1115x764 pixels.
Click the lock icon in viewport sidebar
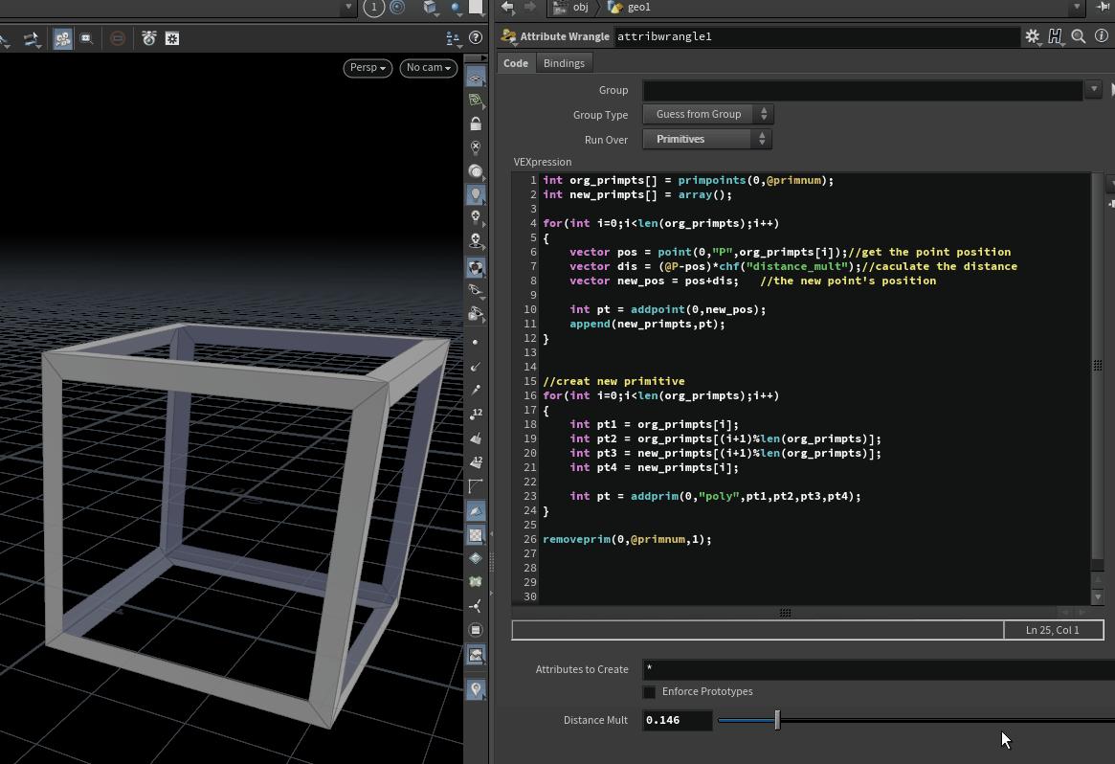(476, 124)
